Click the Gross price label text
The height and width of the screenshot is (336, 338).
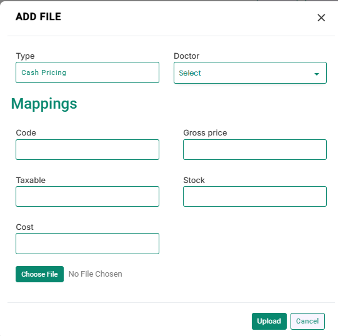pos(205,133)
